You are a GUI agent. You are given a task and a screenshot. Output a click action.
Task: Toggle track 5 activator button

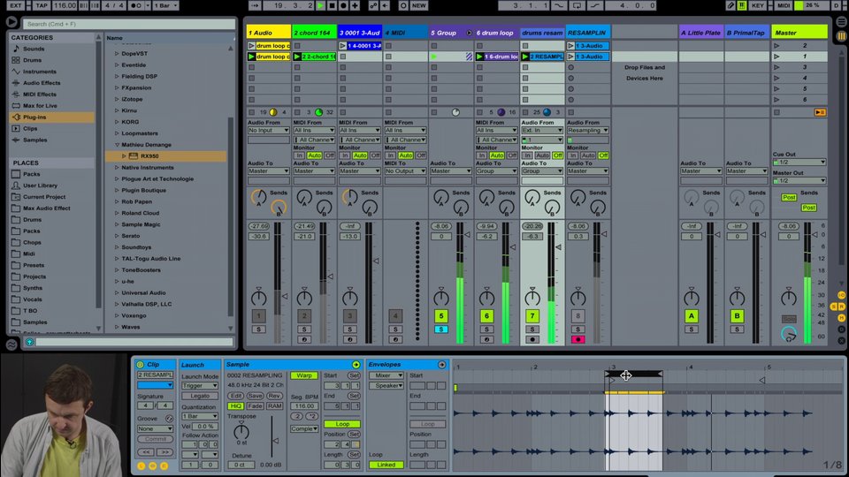(440, 316)
